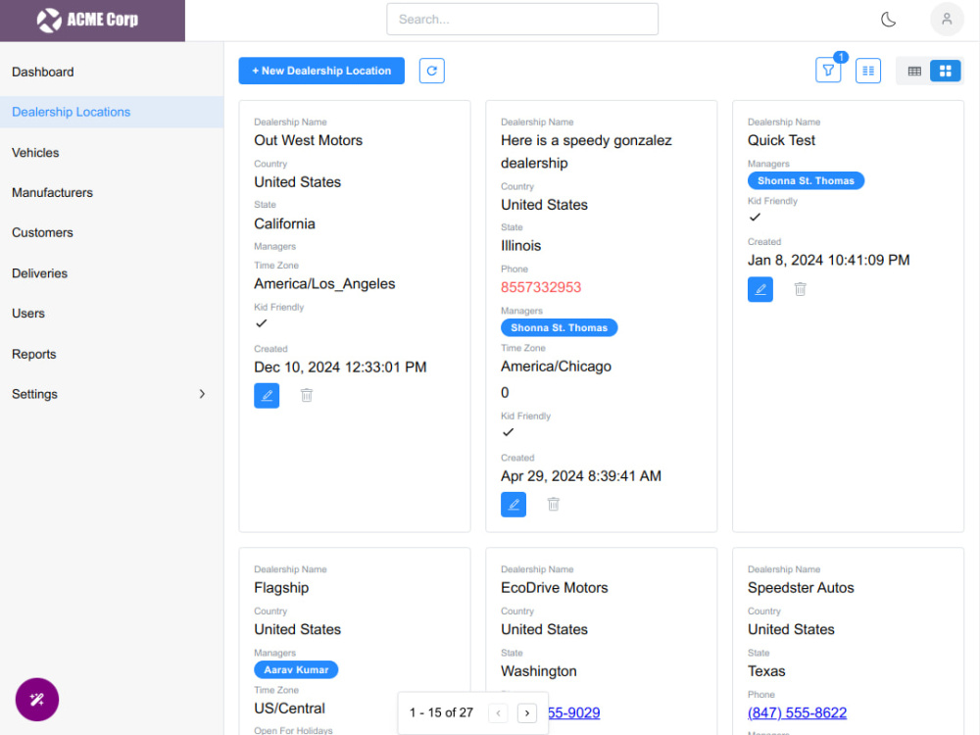Open the user profile avatar
This screenshot has height=735, width=980.
point(947,20)
